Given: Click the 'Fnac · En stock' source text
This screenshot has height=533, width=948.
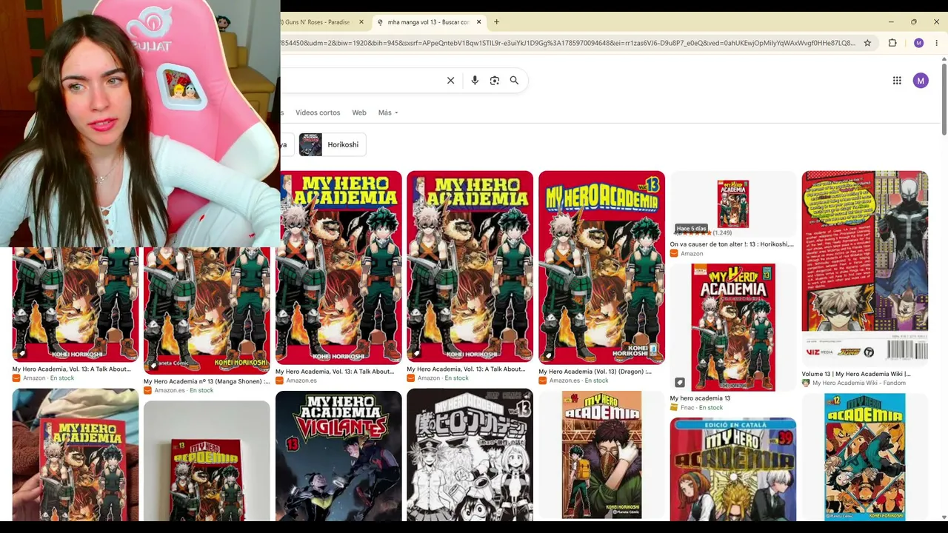Looking at the screenshot, I should pyautogui.click(x=701, y=407).
